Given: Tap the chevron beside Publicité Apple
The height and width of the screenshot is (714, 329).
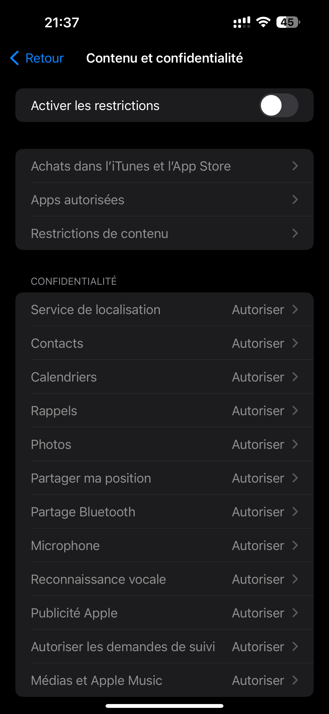Looking at the screenshot, I should tap(295, 613).
